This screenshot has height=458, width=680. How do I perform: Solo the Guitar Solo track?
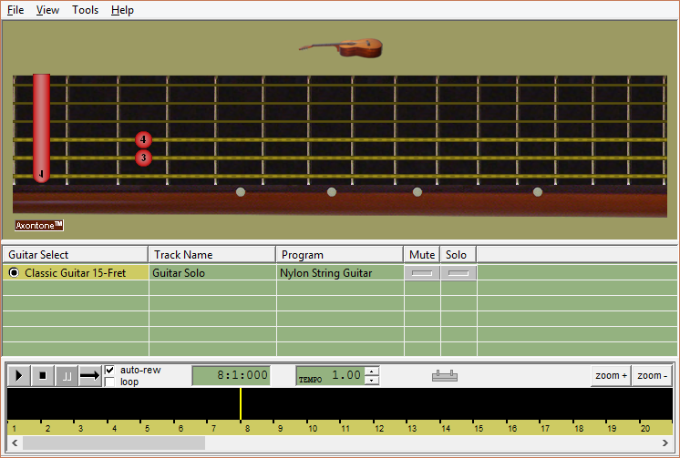458,273
